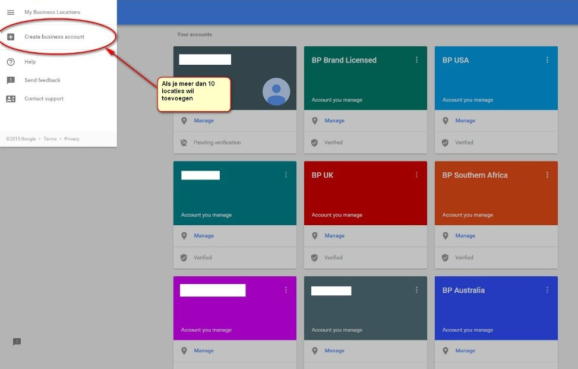Open the three-dot menu on BP Brand Licensed
Screen dimensions: 578x369
tap(416, 60)
